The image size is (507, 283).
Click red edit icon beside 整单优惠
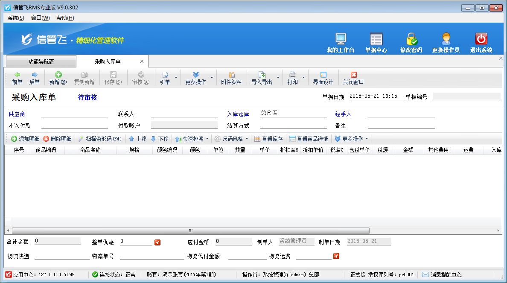[157, 242]
